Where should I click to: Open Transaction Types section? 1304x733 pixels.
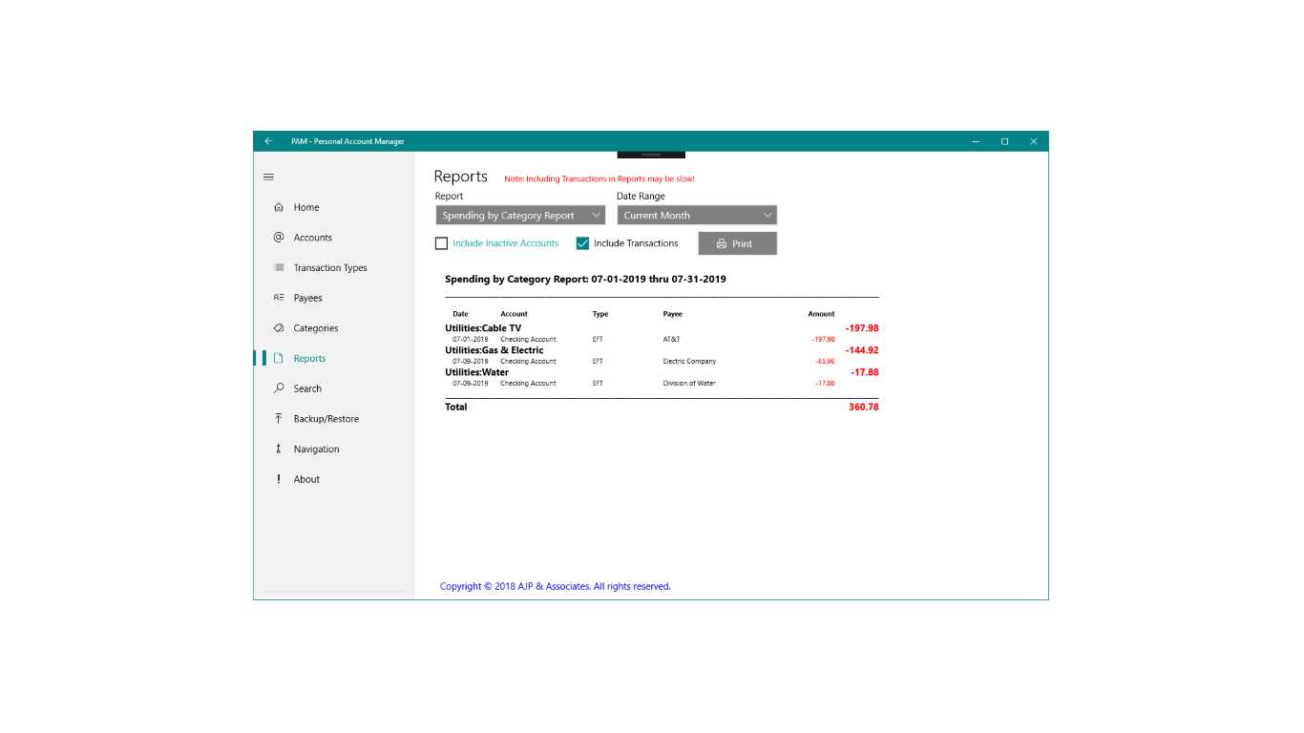point(334,268)
